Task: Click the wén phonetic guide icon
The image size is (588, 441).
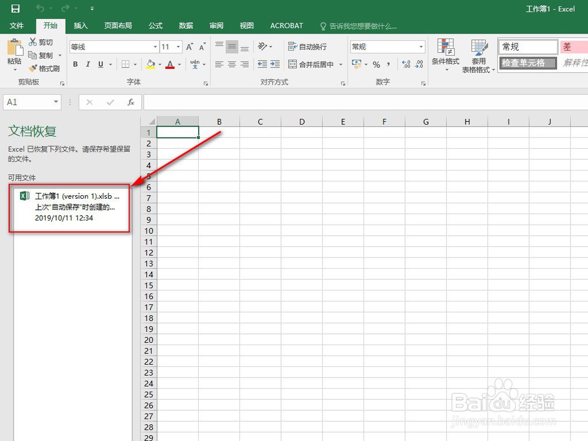Action: (195, 64)
